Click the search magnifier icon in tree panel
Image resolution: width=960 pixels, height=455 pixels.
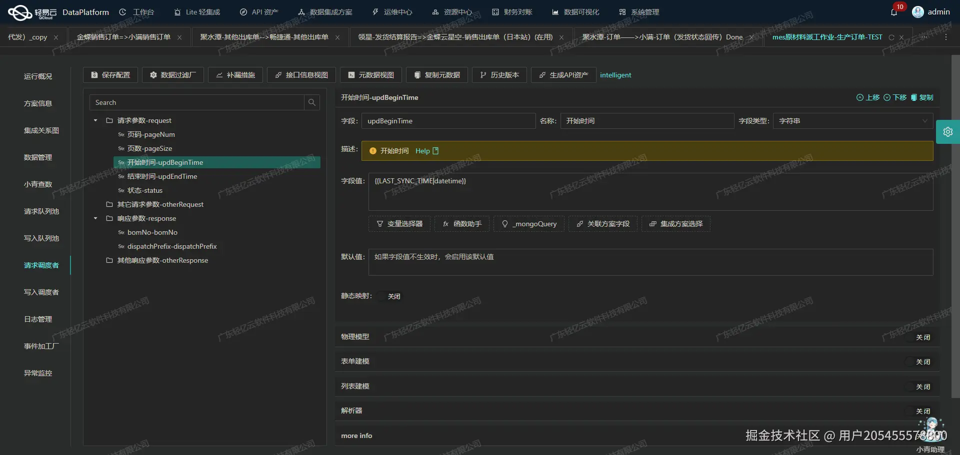tap(312, 102)
